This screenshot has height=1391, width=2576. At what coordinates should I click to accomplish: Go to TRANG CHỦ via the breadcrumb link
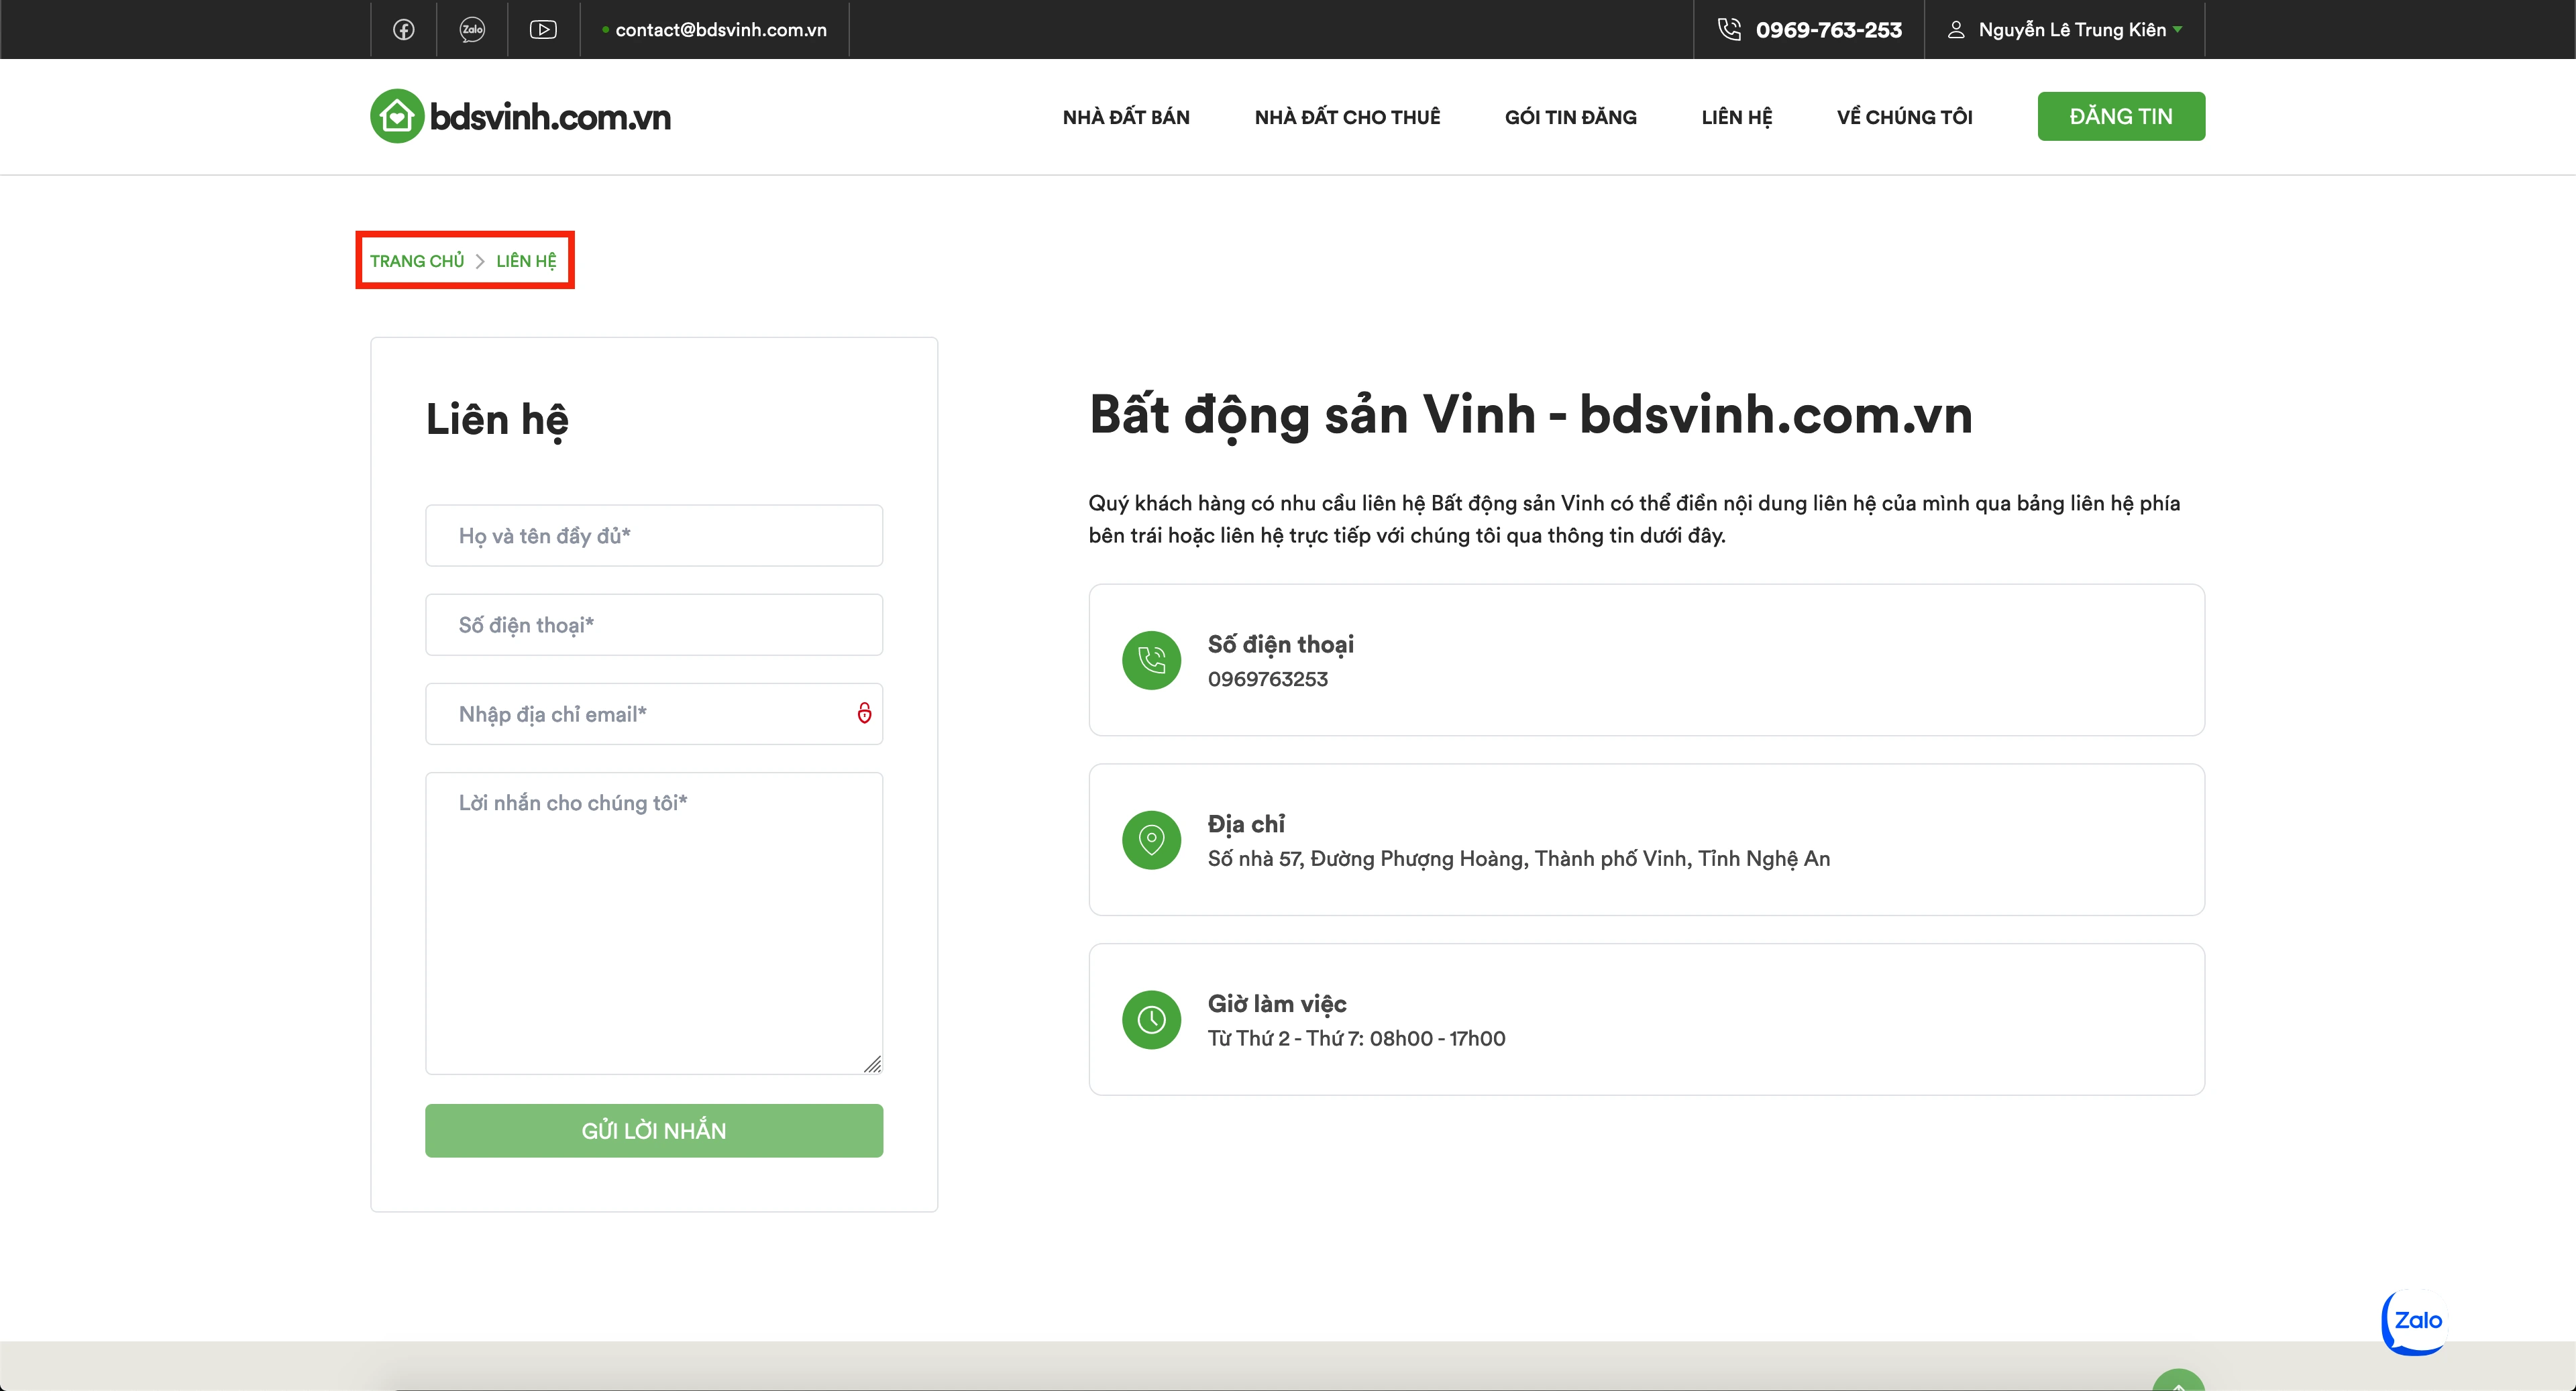pos(416,260)
